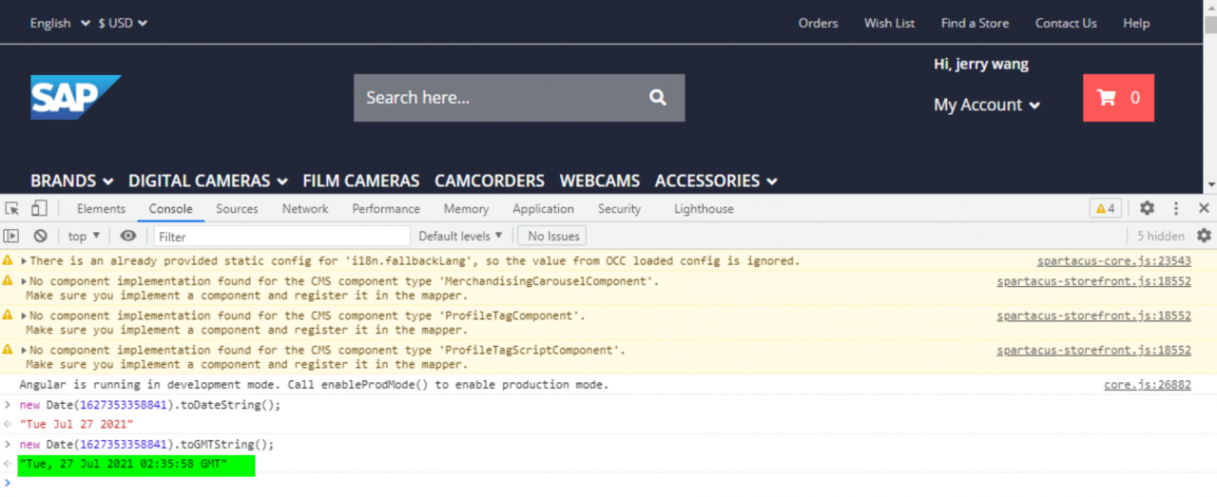Click the eye live expression icon
The image size is (1217, 497).
click(128, 236)
